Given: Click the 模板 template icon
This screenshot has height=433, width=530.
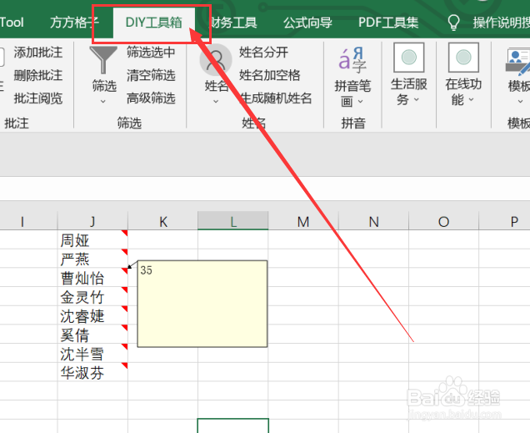Looking at the screenshot, I should (518, 61).
